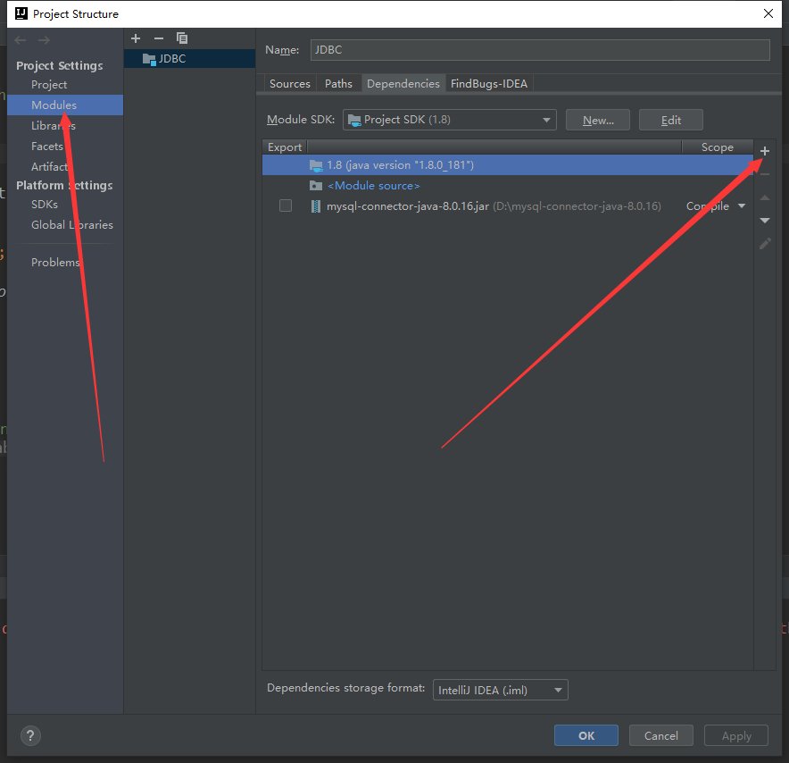Image resolution: width=789 pixels, height=763 pixels.
Task: Open help with the question mark icon
Action: pyautogui.click(x=30, y=735)
